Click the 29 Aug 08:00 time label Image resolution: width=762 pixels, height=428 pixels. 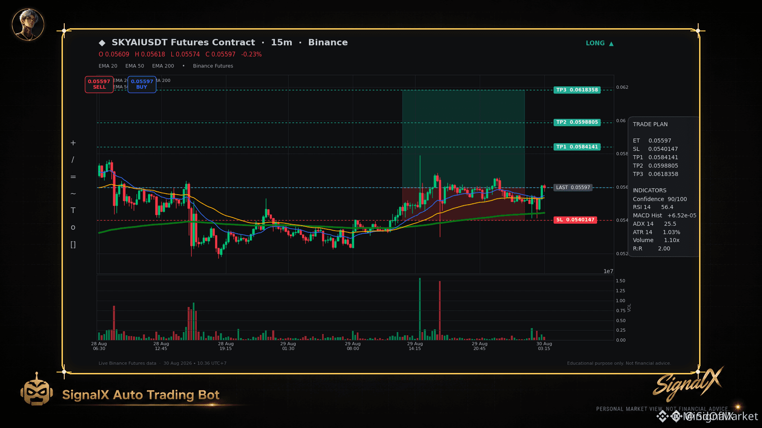point(353,346)
